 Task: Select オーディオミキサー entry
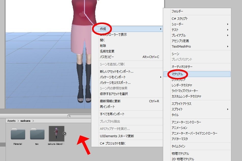coord(197,67)
